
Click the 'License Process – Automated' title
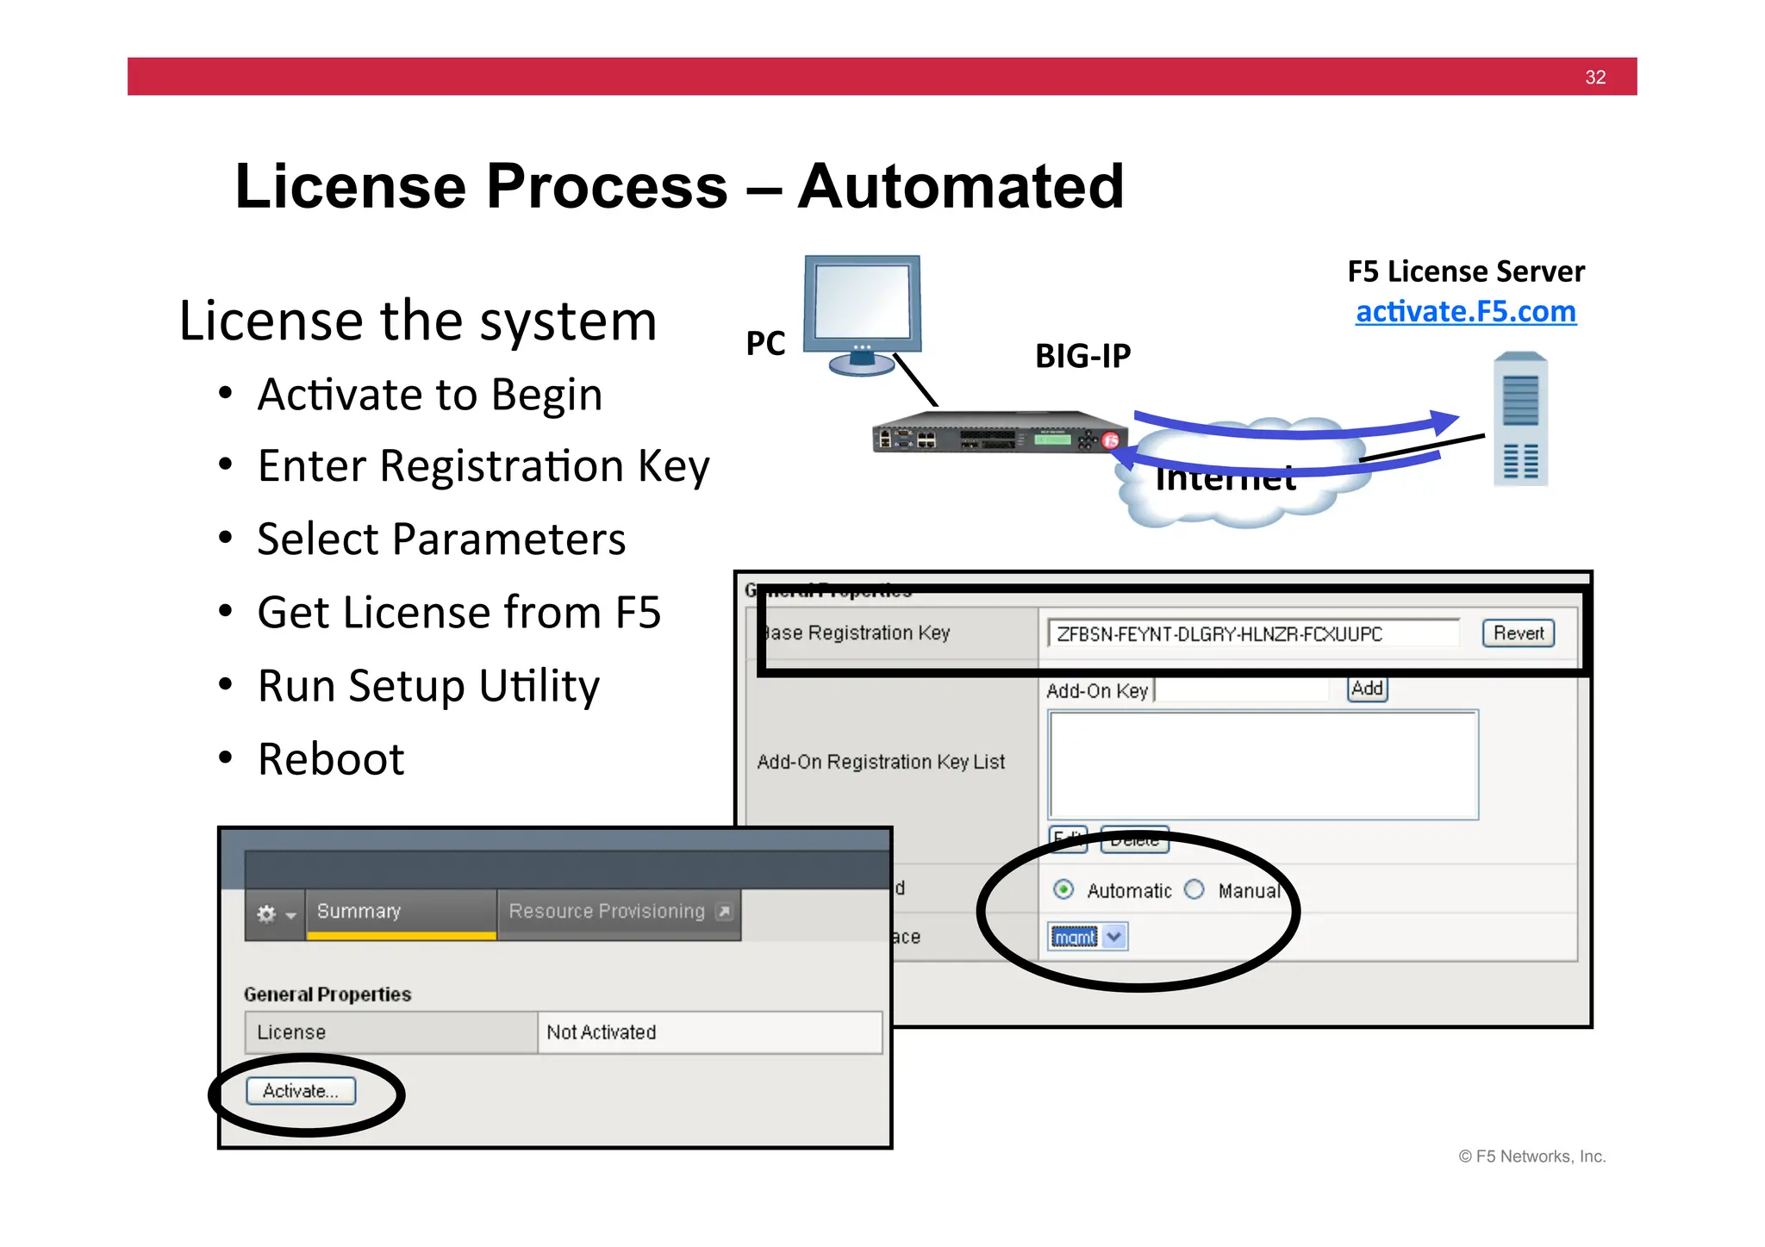click(x=679, y=186)
